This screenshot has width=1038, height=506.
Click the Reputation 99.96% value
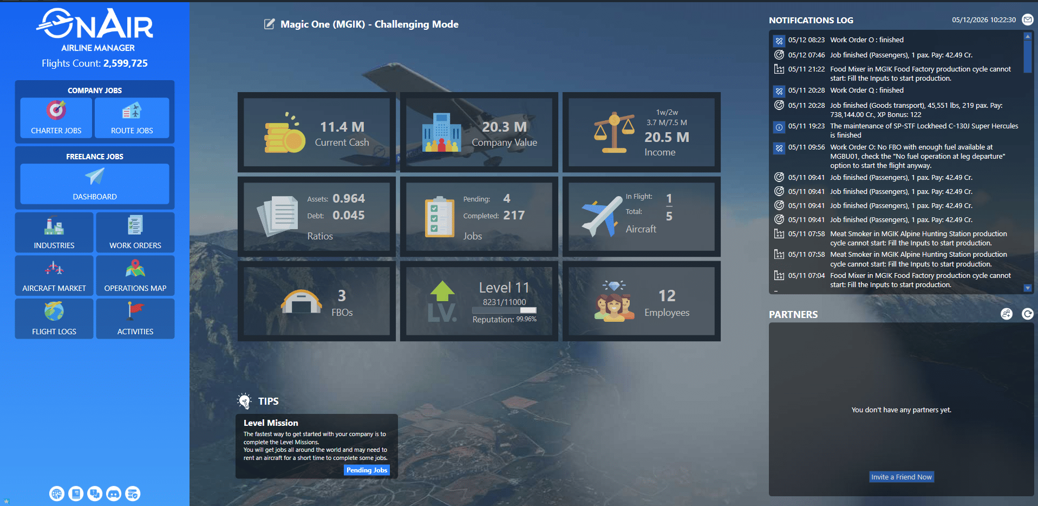coord(526,319)
